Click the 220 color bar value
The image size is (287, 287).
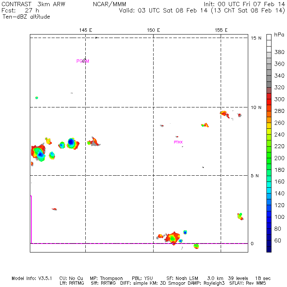[279, 146]
